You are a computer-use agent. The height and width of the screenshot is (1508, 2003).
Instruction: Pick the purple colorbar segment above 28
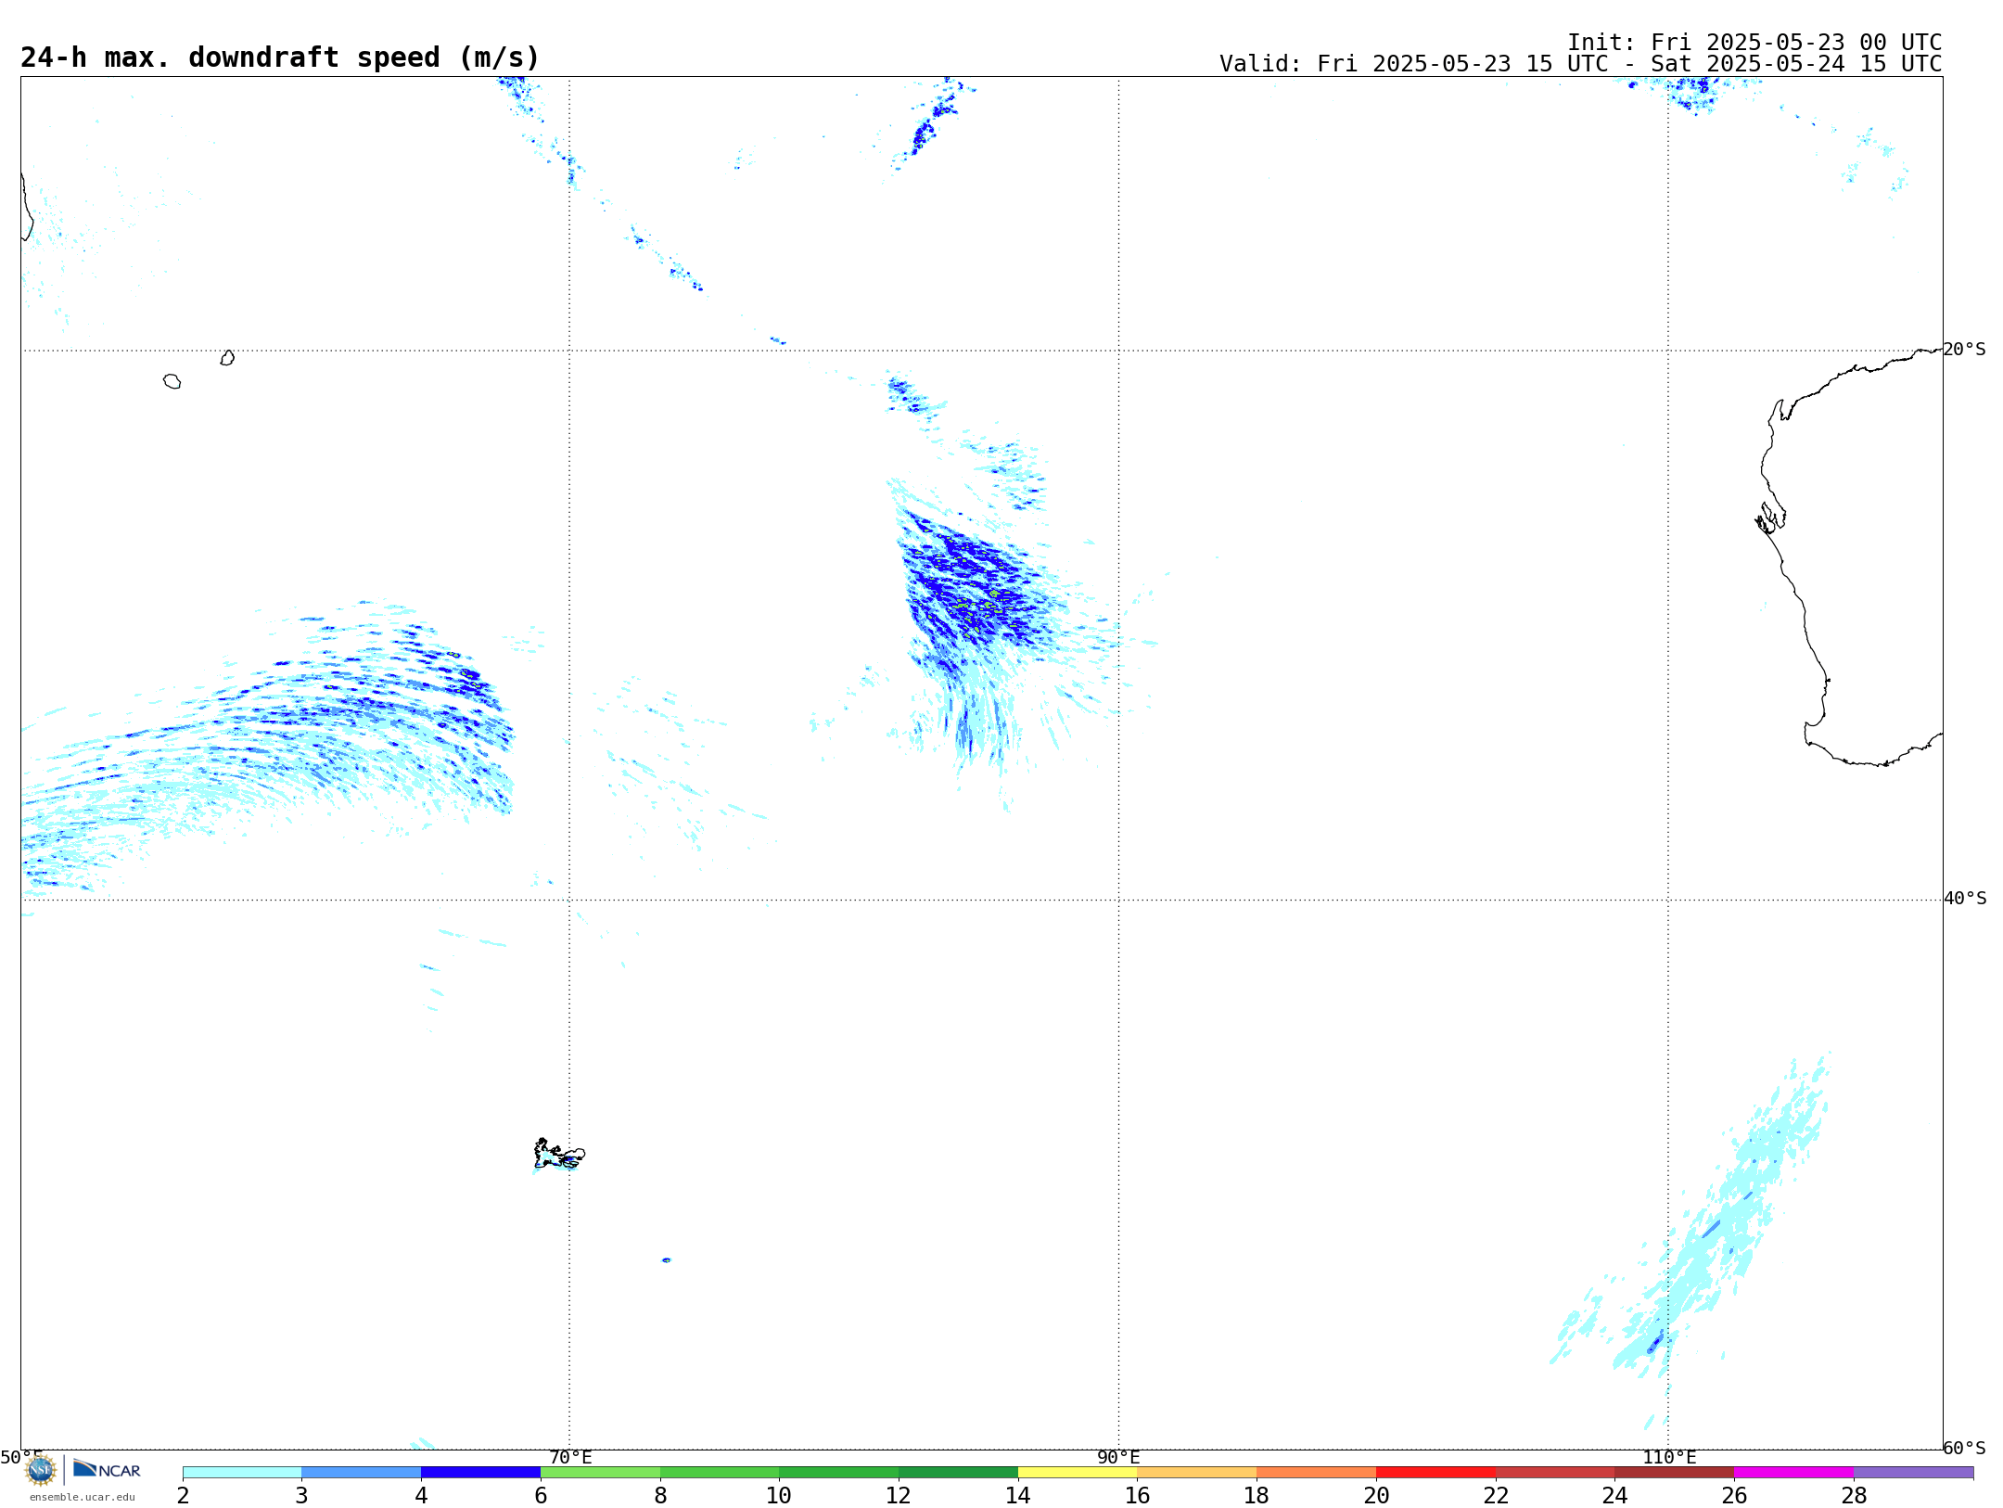(x=1913, y=1473)
